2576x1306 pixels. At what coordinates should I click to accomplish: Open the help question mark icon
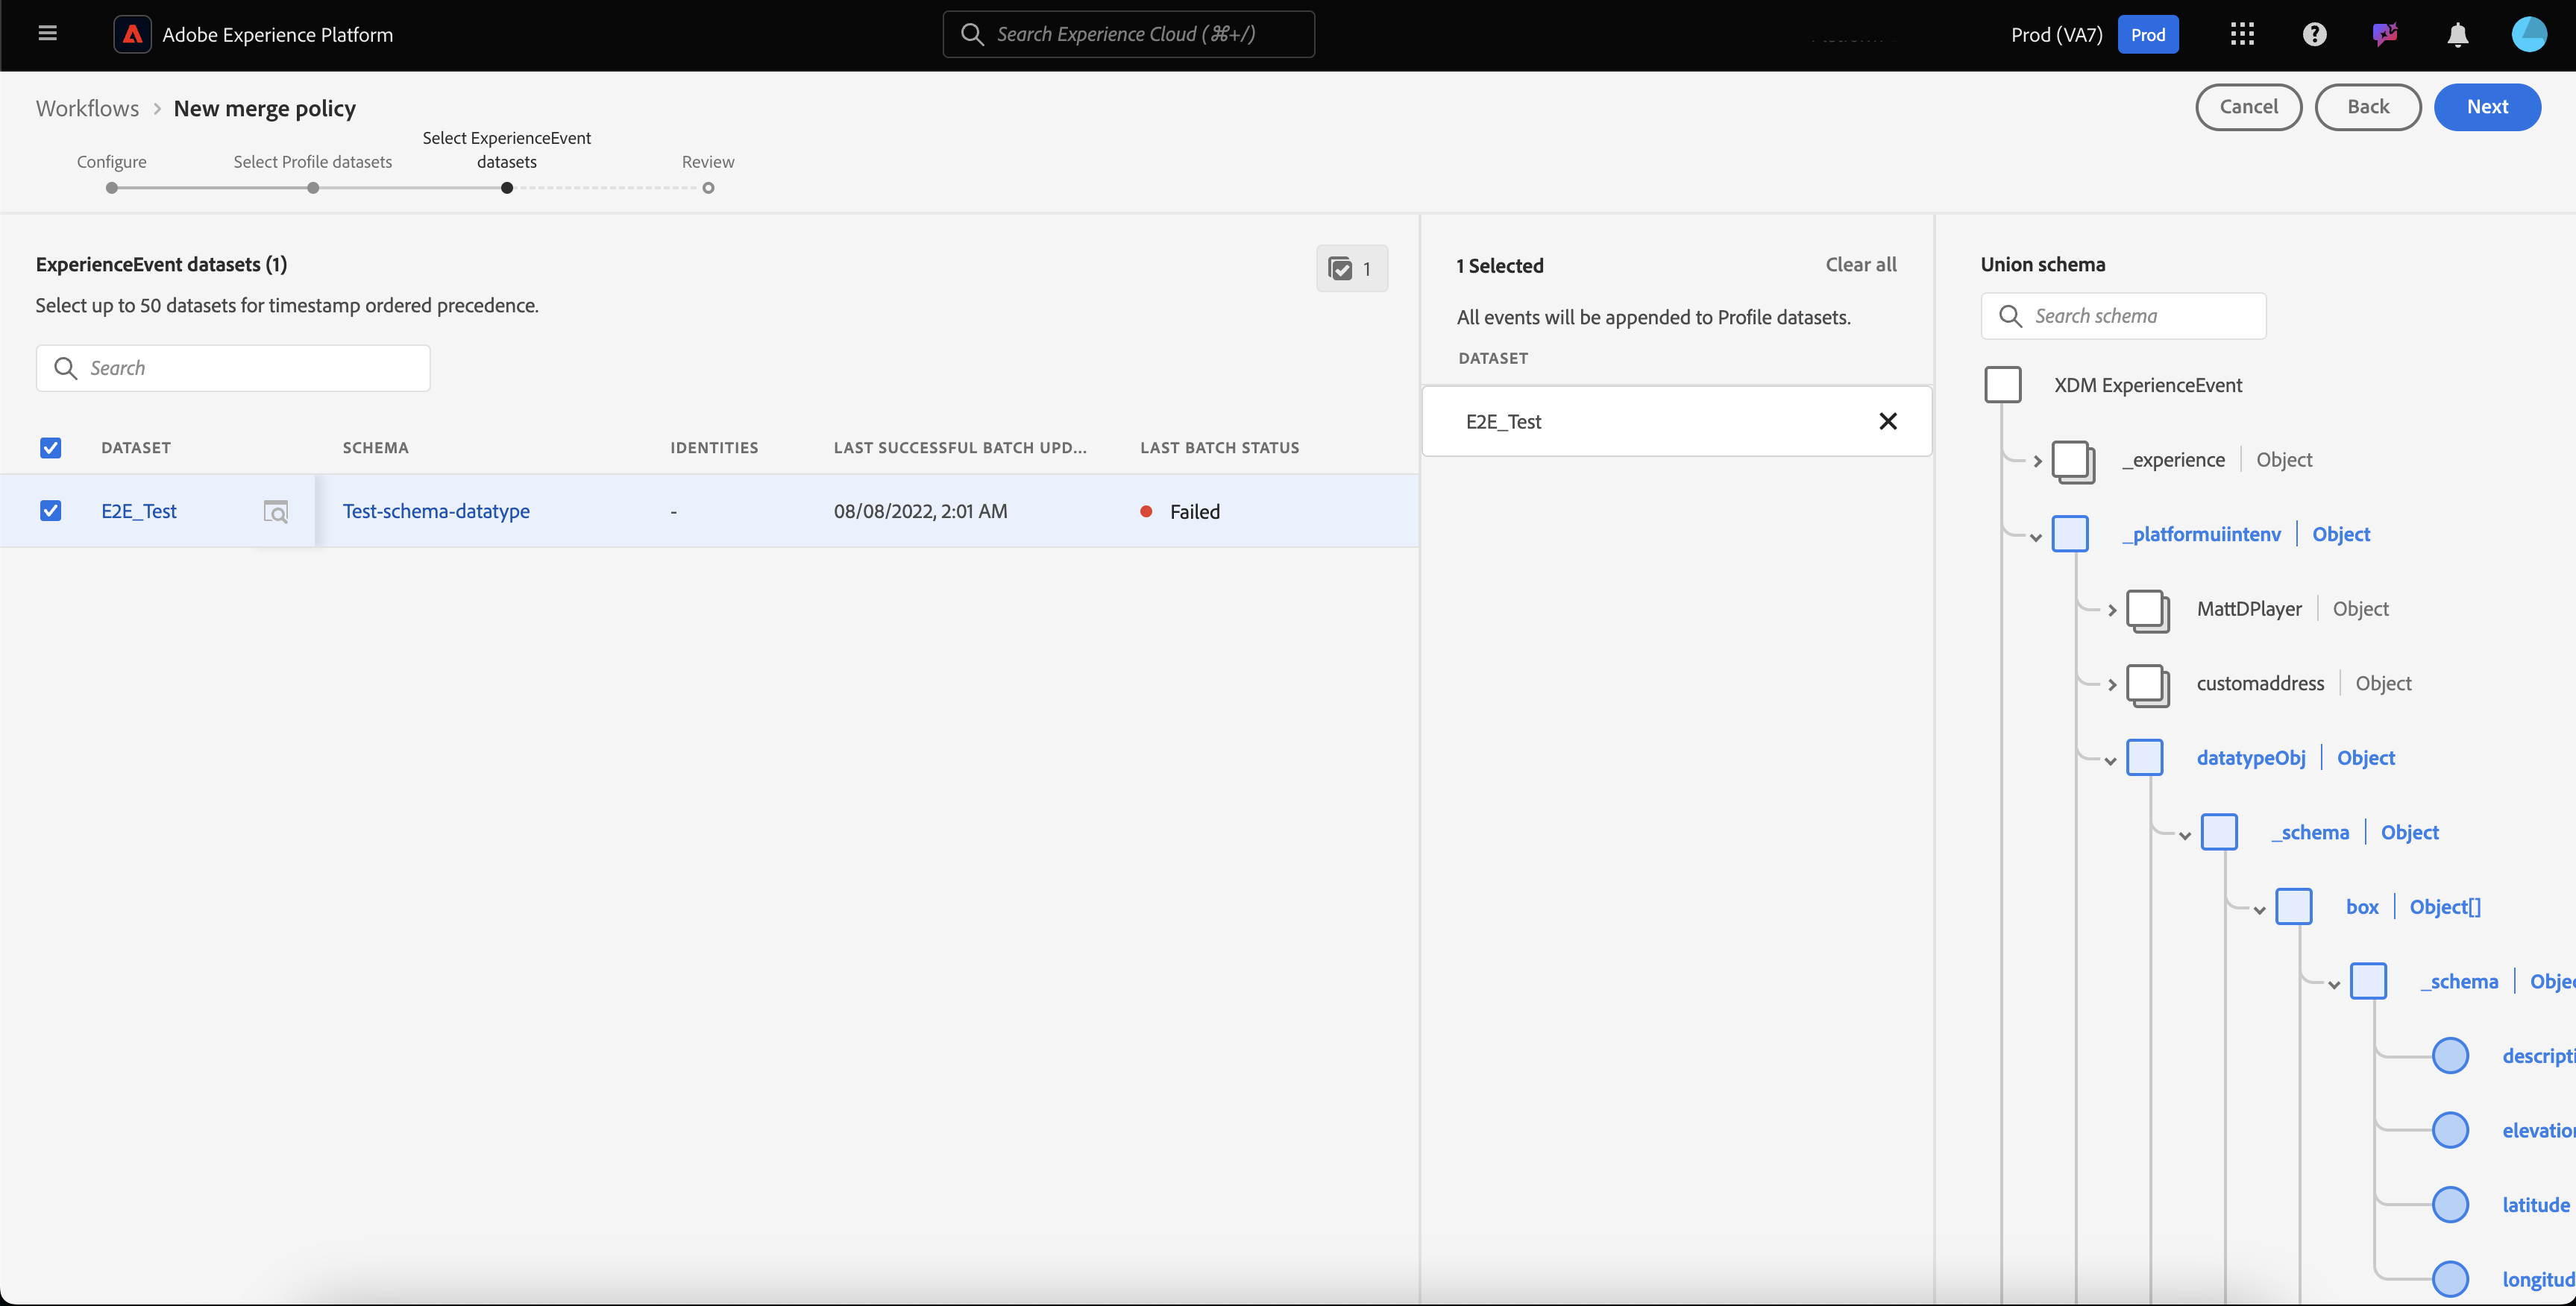[x=2314, y=34]
